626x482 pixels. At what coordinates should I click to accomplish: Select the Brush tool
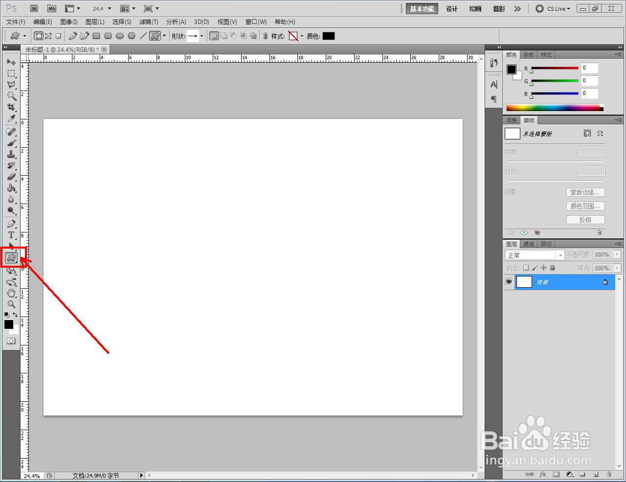[x=11, y=143]
